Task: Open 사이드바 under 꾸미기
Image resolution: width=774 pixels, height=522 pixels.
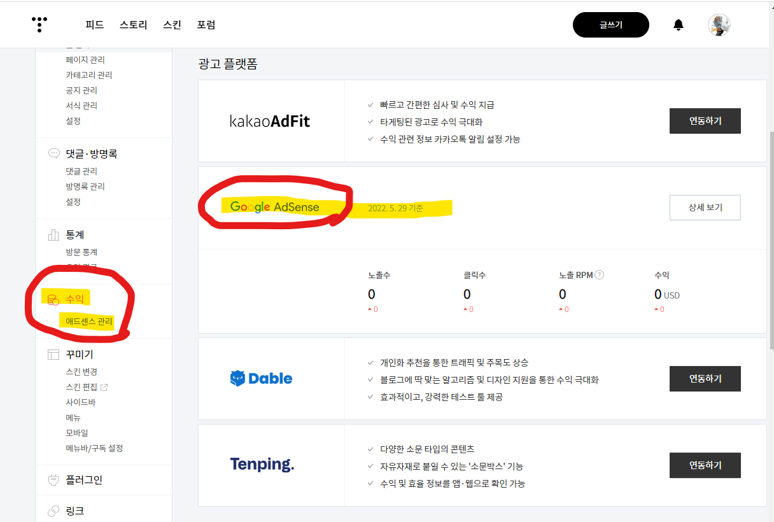Action: tap(80, 402)
